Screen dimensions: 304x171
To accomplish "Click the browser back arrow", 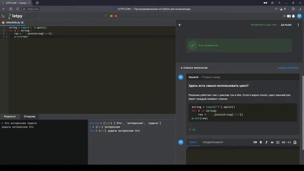I will pyautogui.click(x=4, y=9).
